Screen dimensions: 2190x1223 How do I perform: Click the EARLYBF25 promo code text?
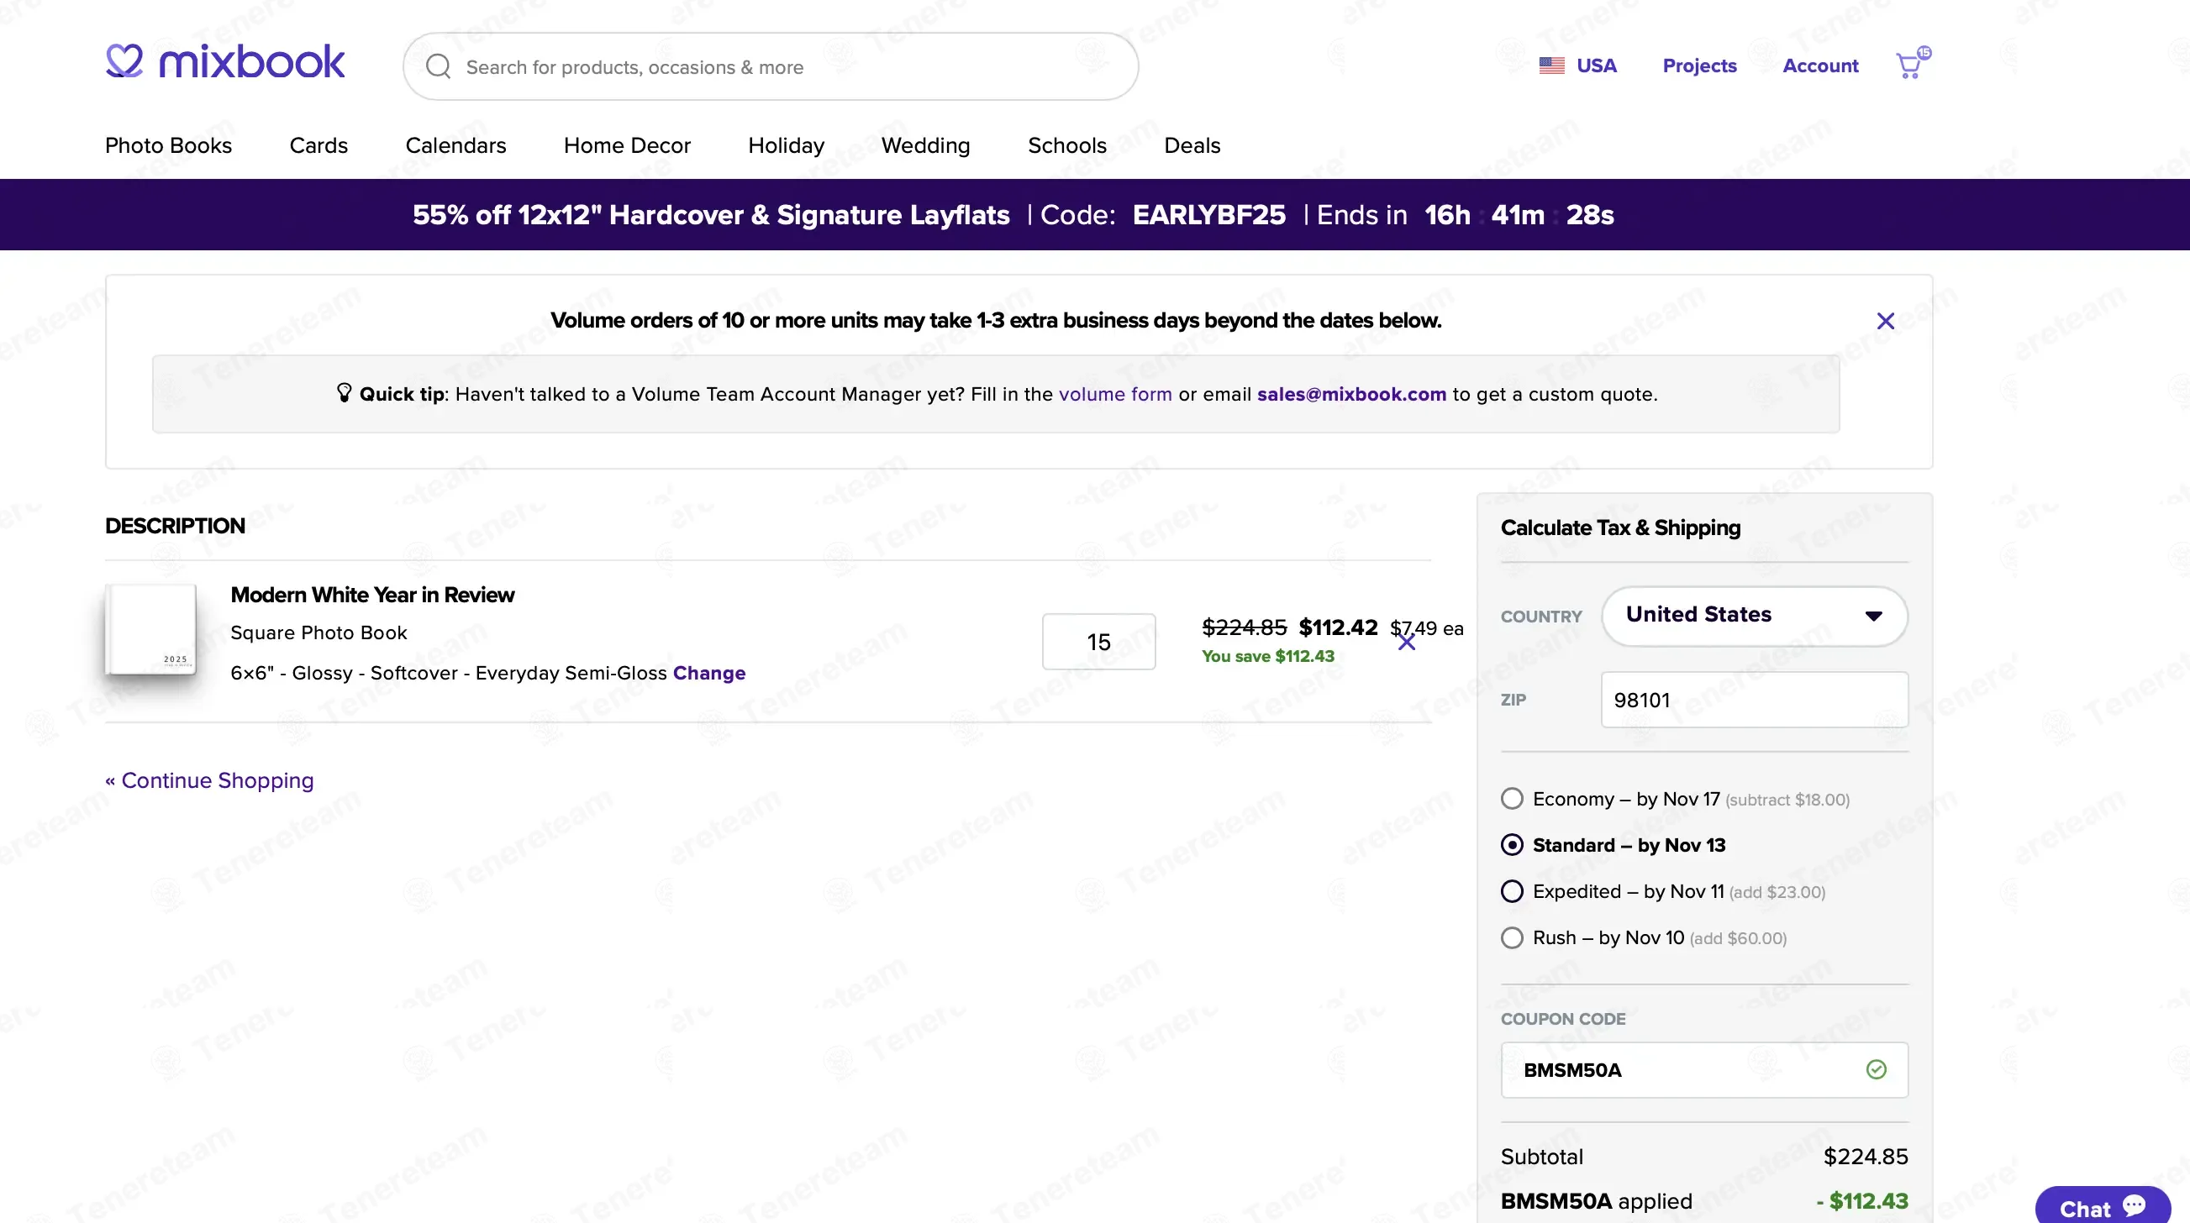point(1208,214)
